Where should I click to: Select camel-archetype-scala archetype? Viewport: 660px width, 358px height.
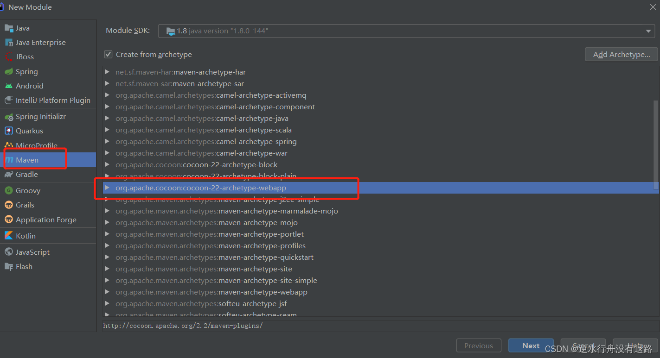pyautogui.click(x=380, y=130)
